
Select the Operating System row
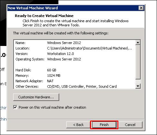(74, 59)
